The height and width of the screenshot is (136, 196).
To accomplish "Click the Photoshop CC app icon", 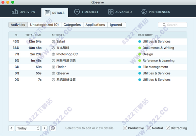I will tap(53, 54).
